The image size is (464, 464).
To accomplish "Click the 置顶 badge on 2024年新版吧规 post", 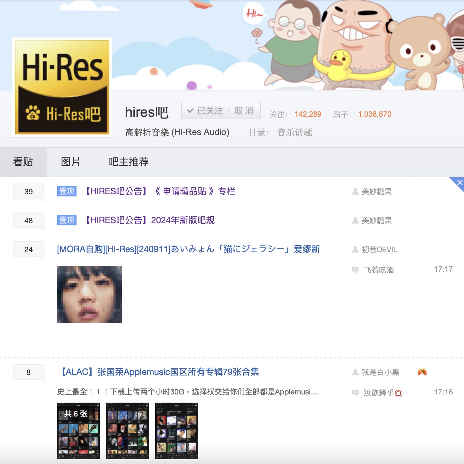I will (67, 220).
